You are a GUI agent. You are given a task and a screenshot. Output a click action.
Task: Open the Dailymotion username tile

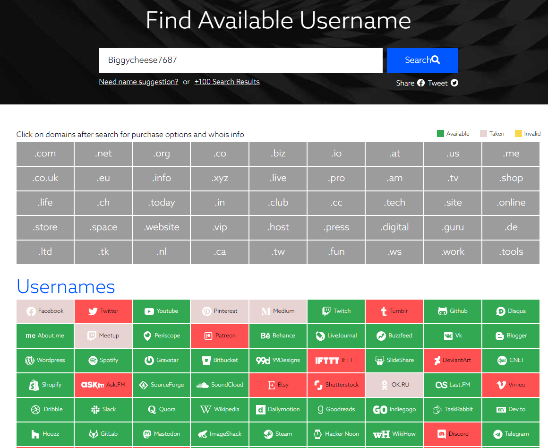pos(278,410)
